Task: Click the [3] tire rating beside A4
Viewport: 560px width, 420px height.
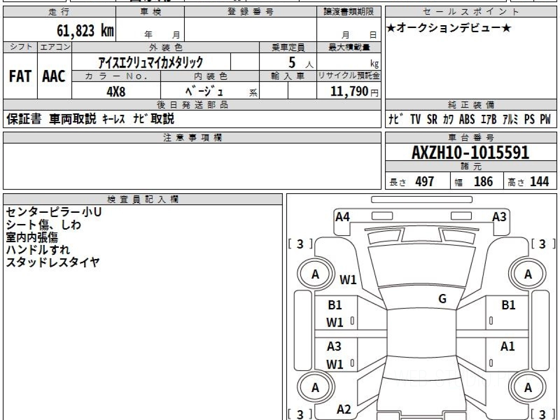Action: (x=300, y=244)
